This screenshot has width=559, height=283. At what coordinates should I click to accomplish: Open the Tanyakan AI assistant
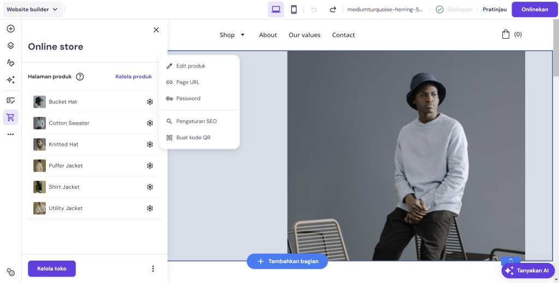[528, 270]
